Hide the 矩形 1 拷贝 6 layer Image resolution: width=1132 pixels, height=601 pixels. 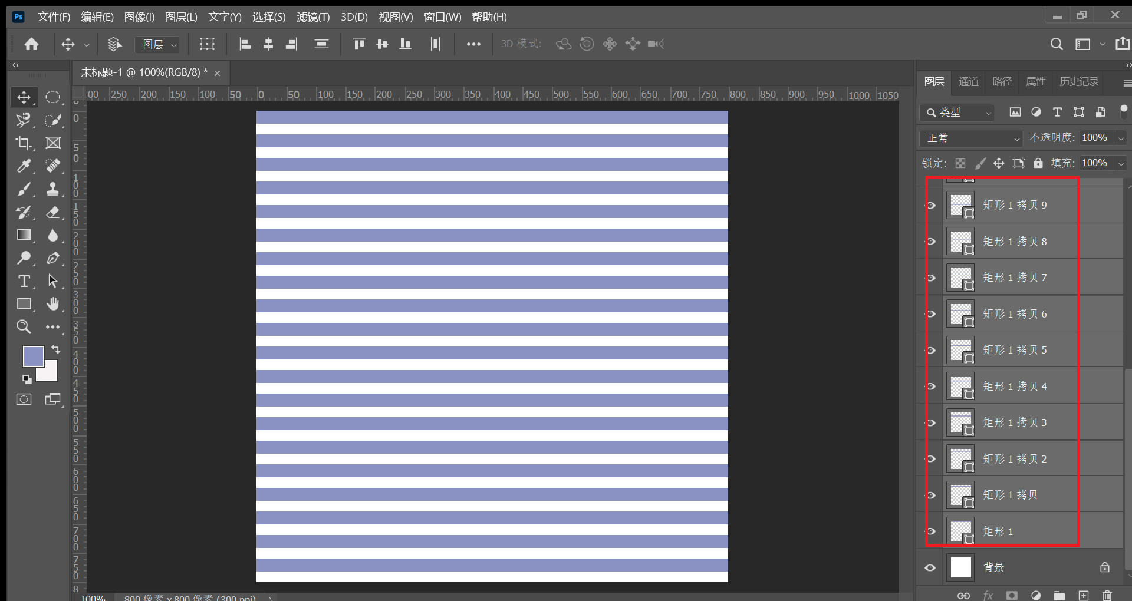click(x=931, y=314)
